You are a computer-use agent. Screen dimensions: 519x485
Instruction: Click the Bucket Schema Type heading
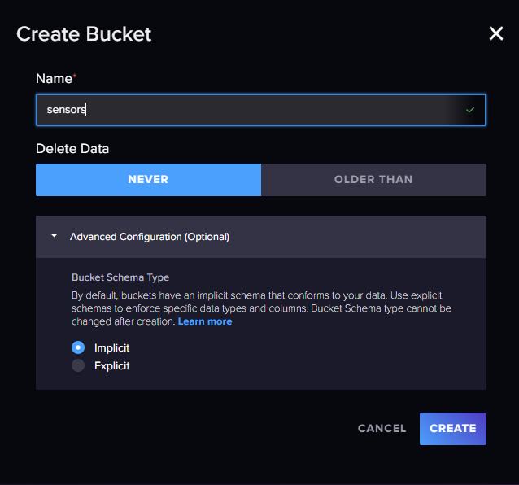[120, 277]
